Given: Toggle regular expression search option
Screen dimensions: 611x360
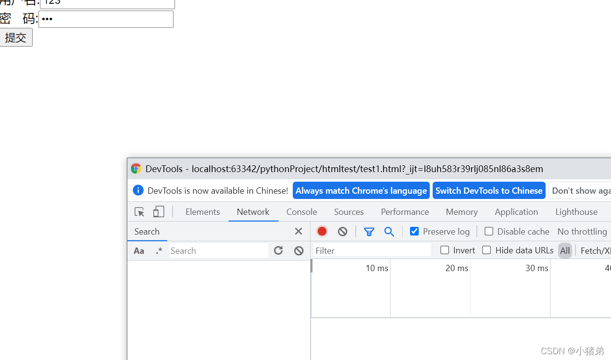Looking at the screenshot, I should point(159,251).
